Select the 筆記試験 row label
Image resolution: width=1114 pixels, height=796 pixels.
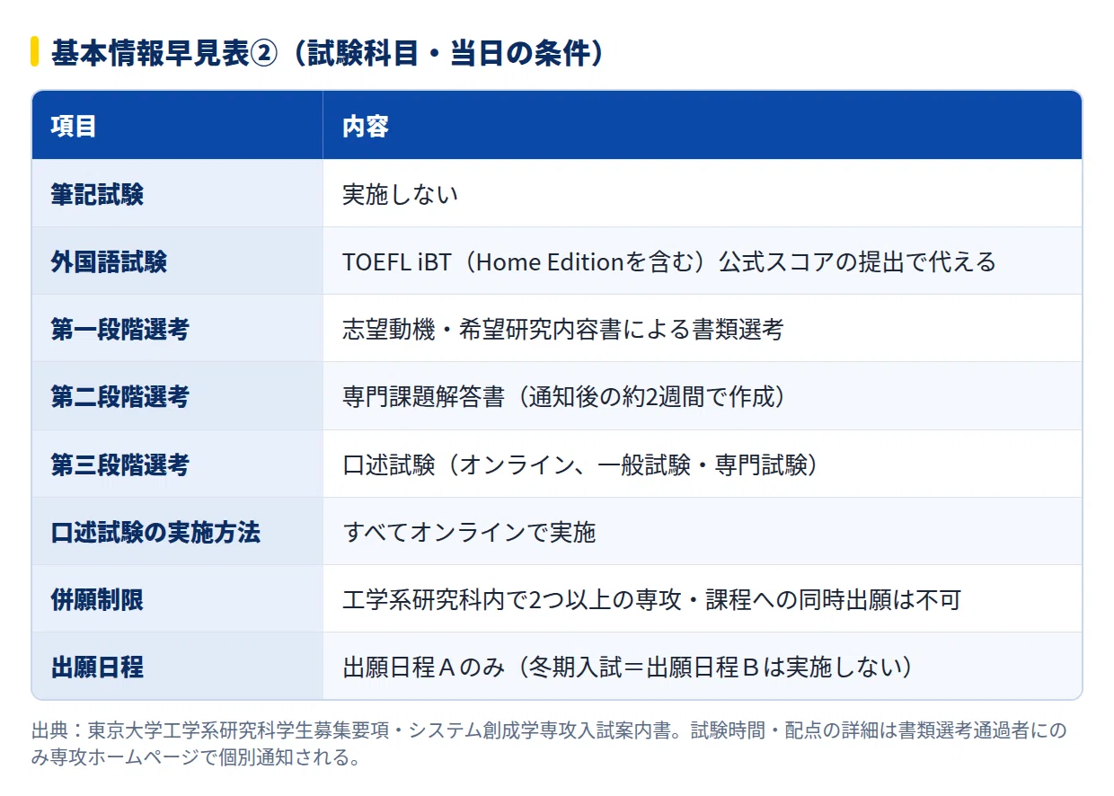[178, 194]
